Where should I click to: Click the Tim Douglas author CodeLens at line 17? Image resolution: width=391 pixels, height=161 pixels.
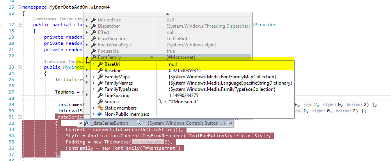click(x=71, y=19)
